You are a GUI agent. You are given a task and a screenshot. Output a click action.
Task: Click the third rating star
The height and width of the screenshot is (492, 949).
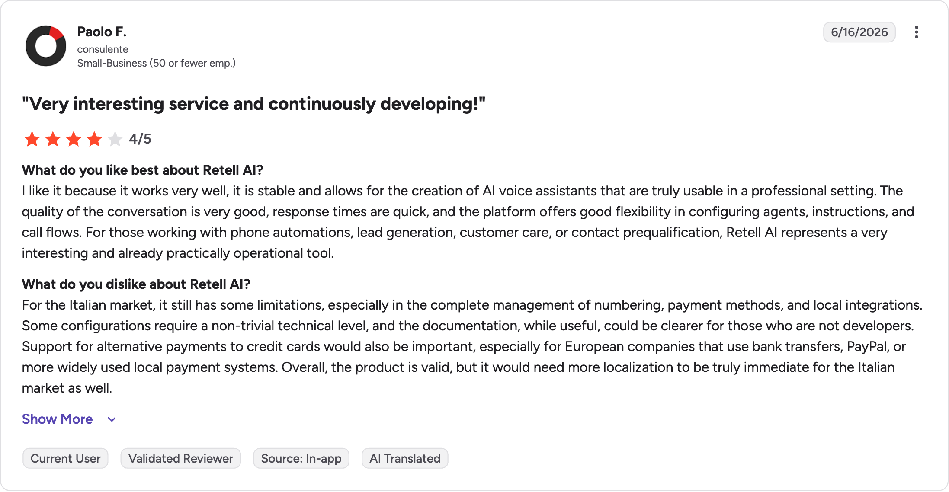pyautogui.click(x=74, y=139)
